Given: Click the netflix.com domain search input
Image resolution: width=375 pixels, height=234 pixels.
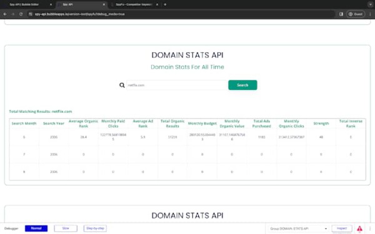Looking at the screenshot, I should coord(177,85).
